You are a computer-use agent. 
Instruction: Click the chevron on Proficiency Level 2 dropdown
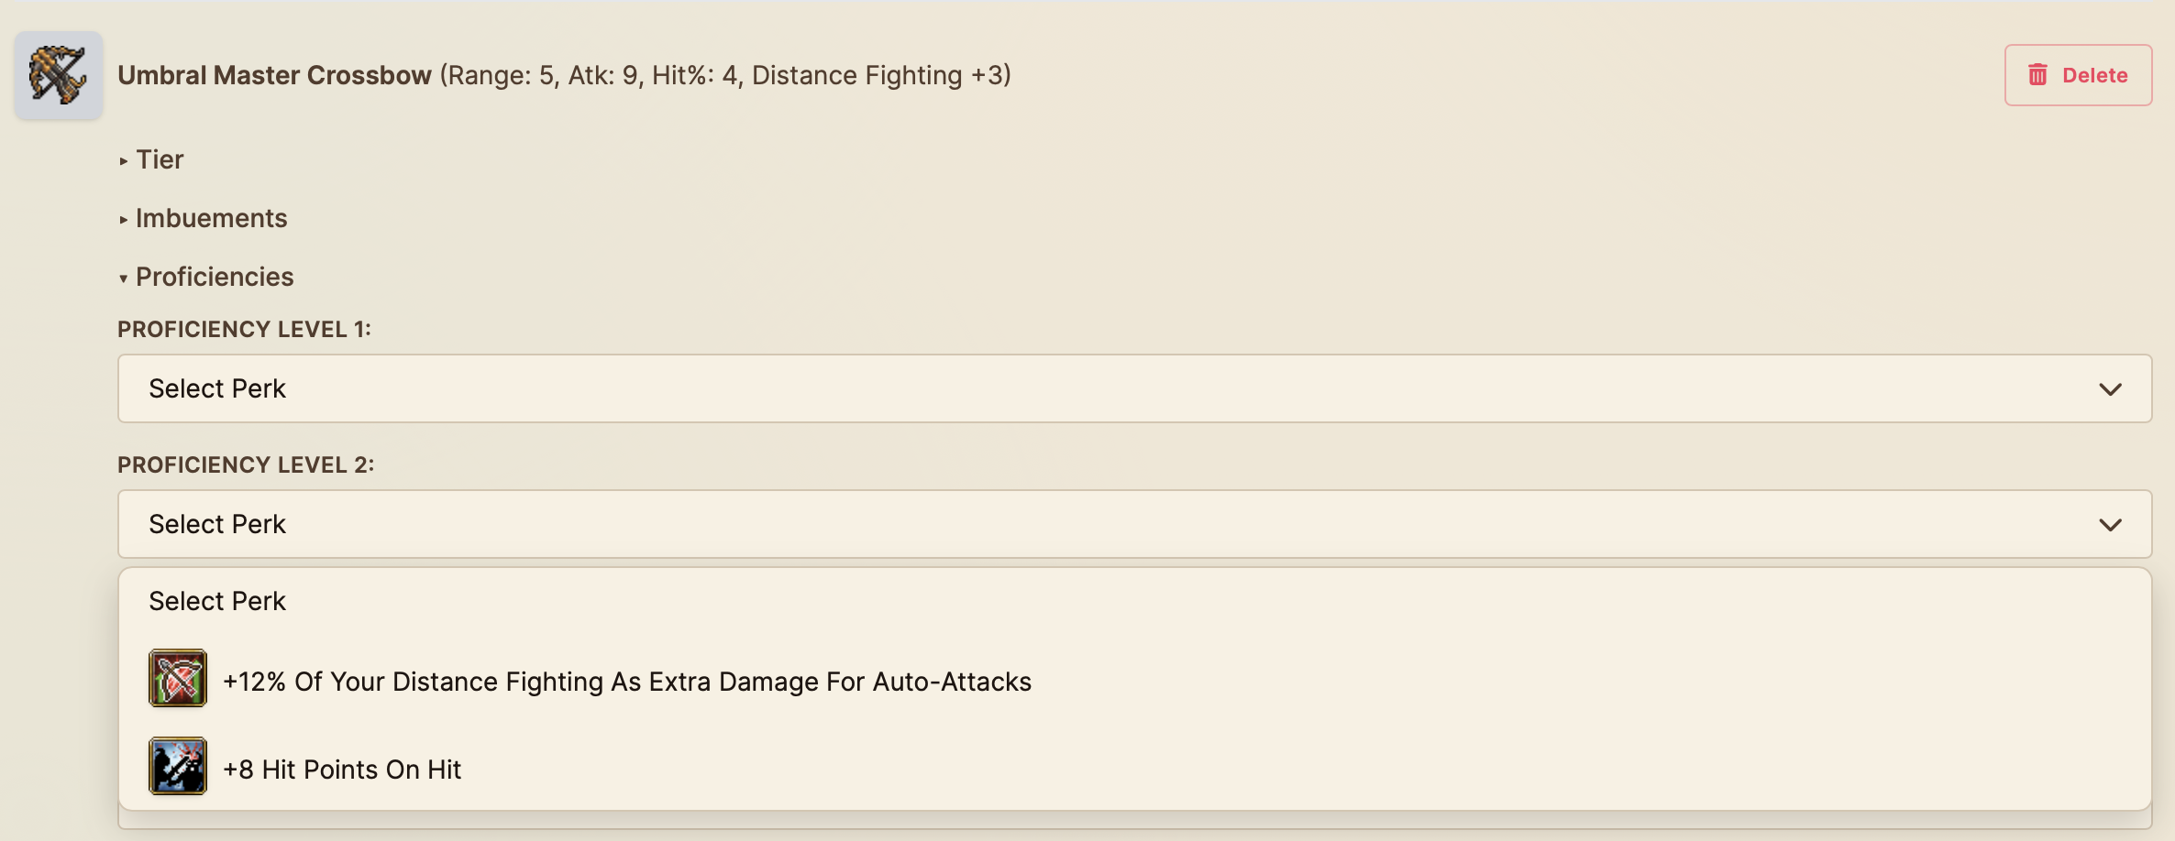[2110, 525]
